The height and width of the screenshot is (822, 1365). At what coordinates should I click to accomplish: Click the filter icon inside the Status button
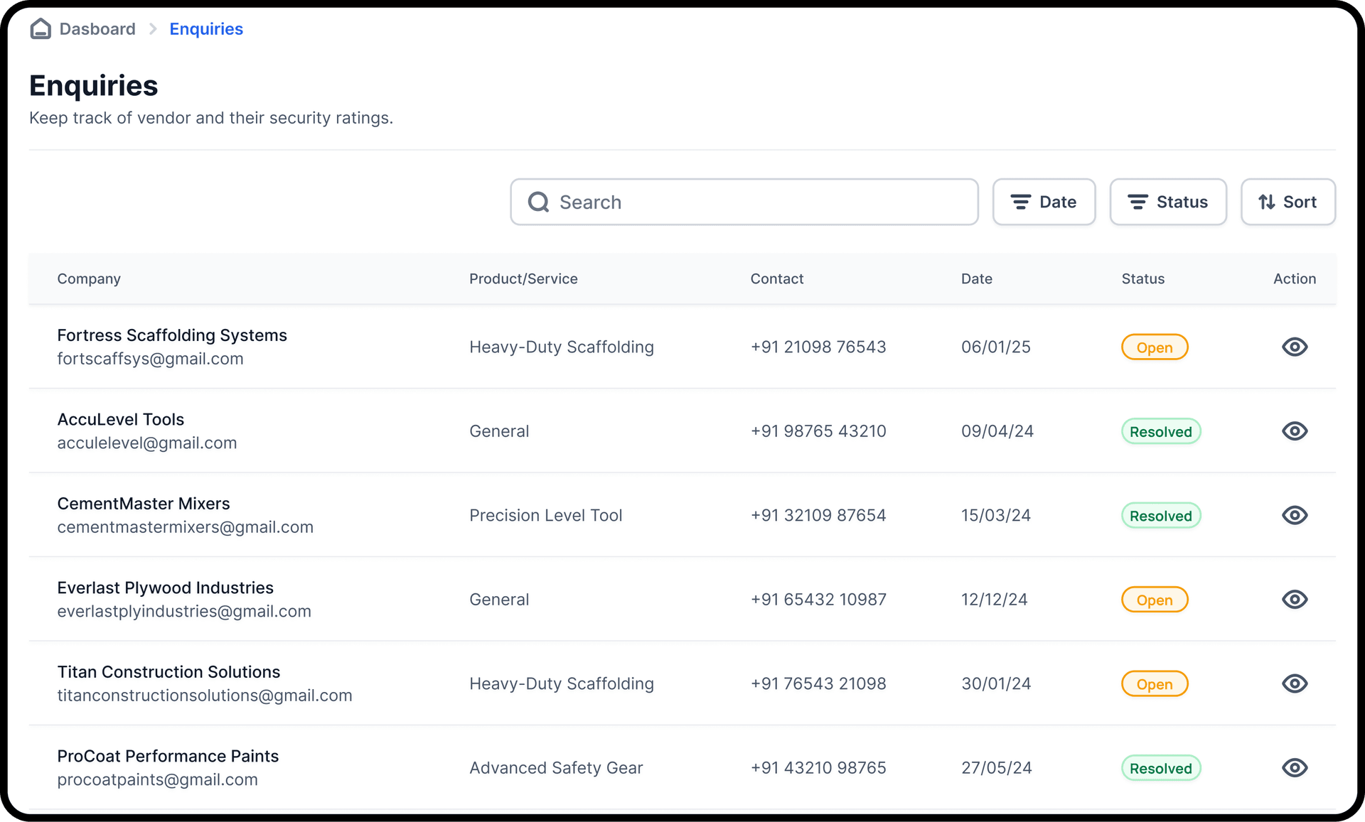click(x=1137, y=202)
